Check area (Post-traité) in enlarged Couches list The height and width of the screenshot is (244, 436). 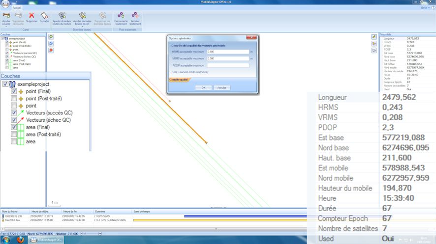[x=14, y=134]
